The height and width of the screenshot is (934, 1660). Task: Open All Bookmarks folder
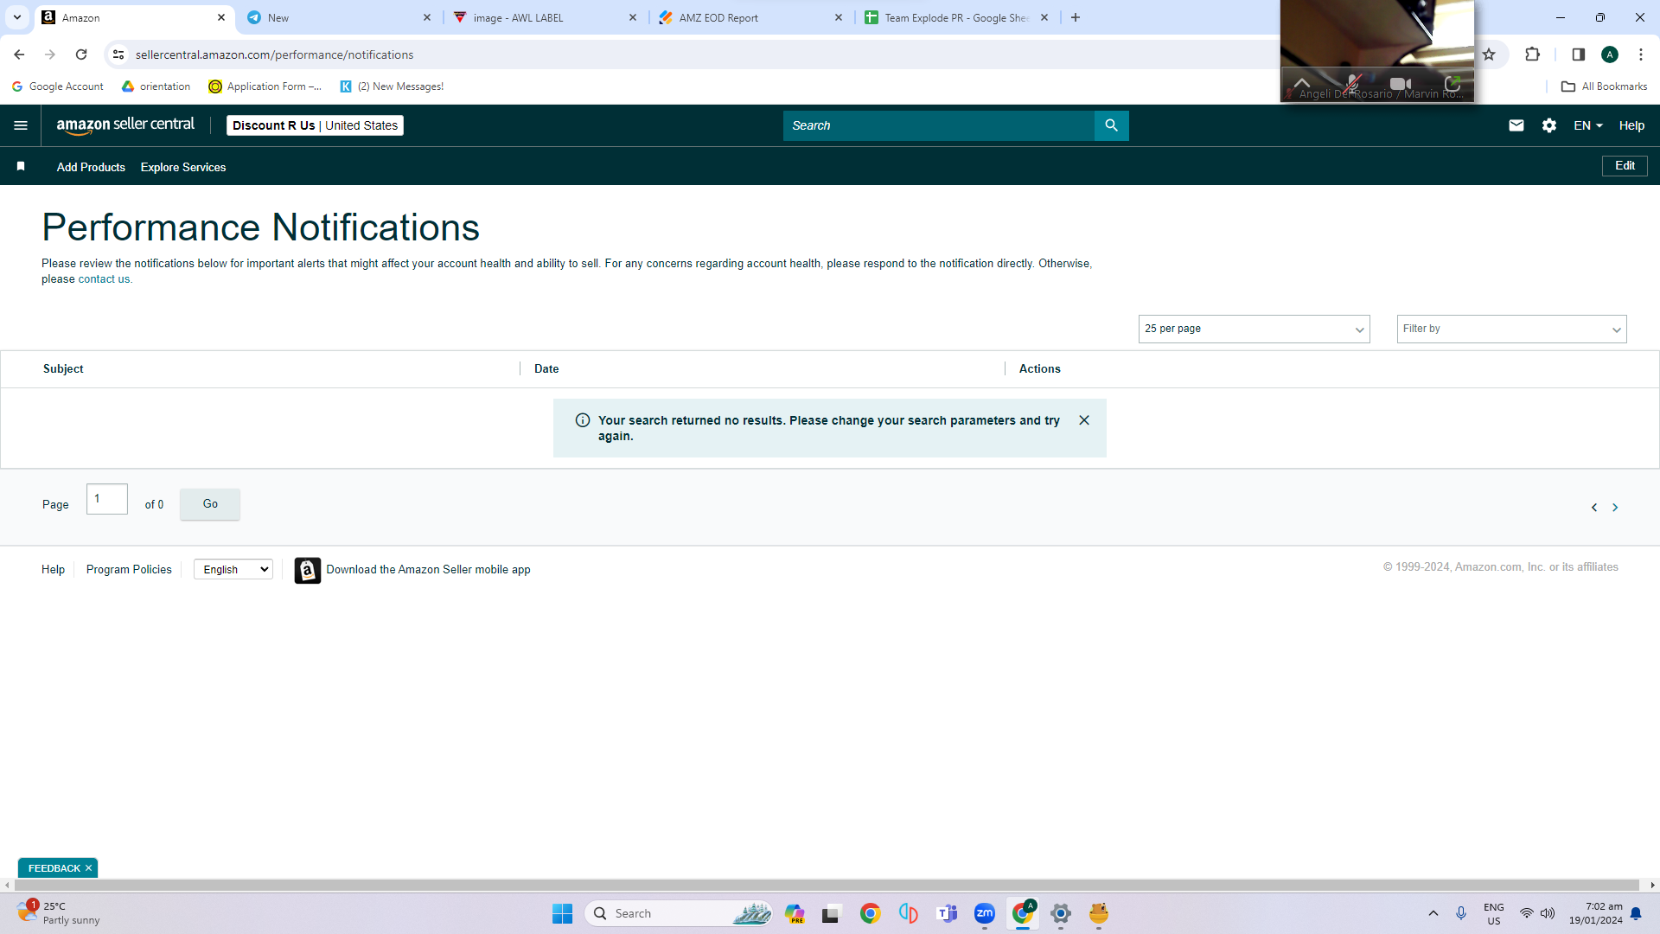1604,86
